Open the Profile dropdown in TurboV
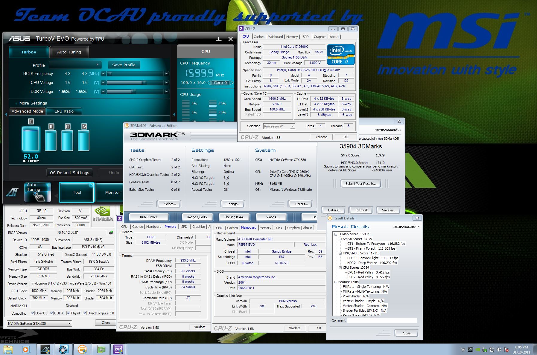The width and height of the screenshot is (537, 355). (x=75, y=65)
